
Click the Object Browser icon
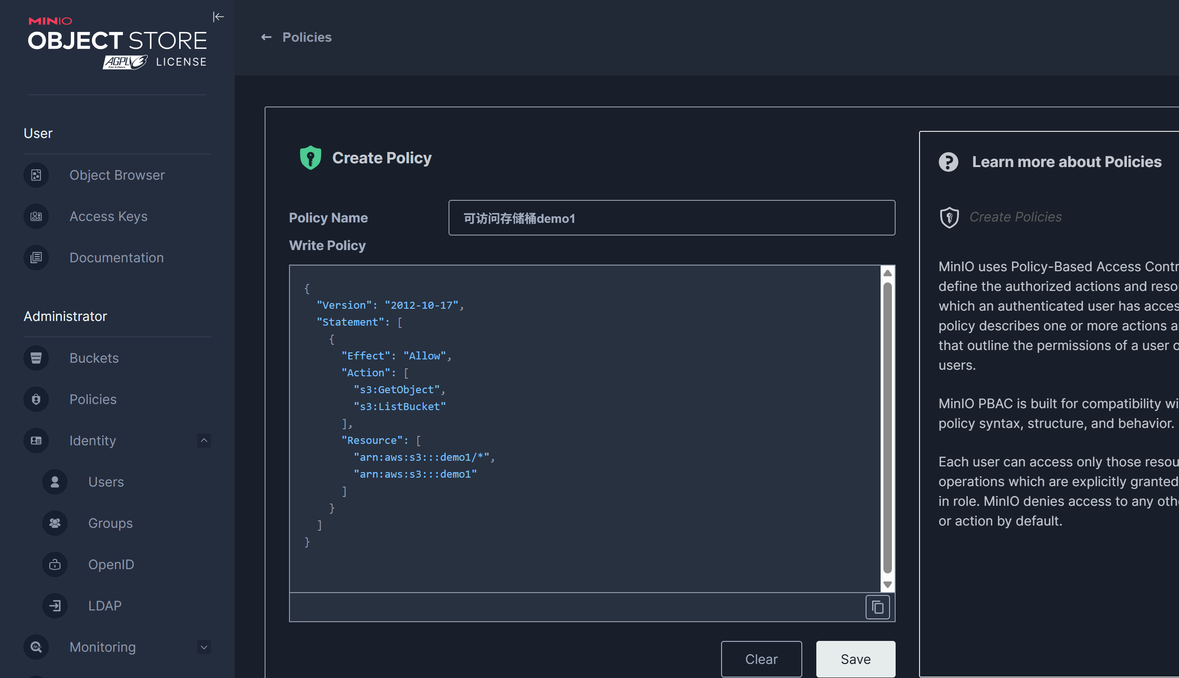click(36, 175)
